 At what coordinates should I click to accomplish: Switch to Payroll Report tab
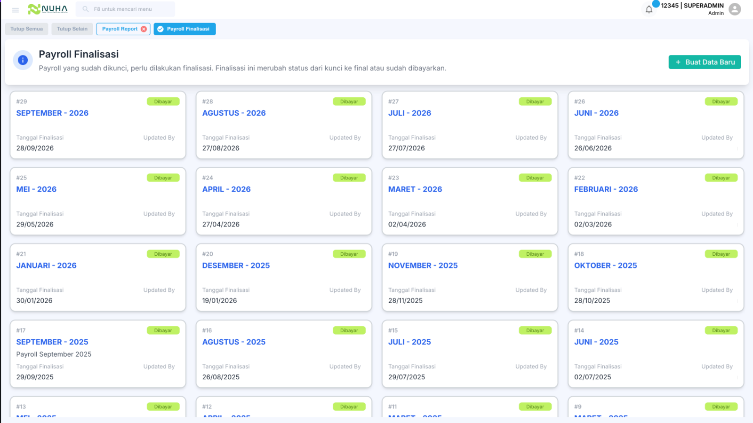[x=120, y=29]
